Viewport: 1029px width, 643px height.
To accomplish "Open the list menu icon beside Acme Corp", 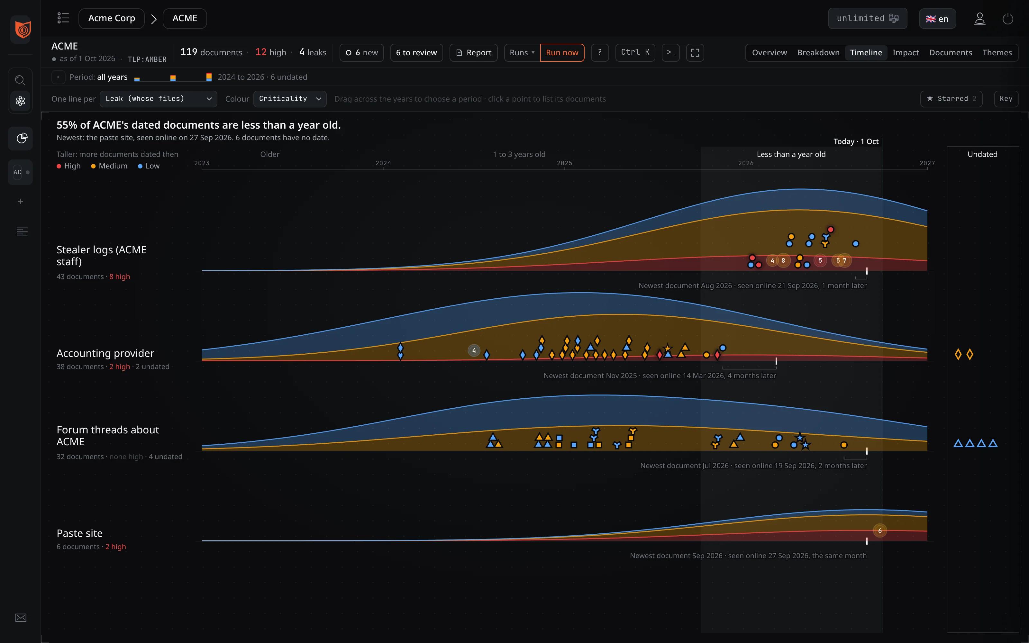I will tap(63, 18).
